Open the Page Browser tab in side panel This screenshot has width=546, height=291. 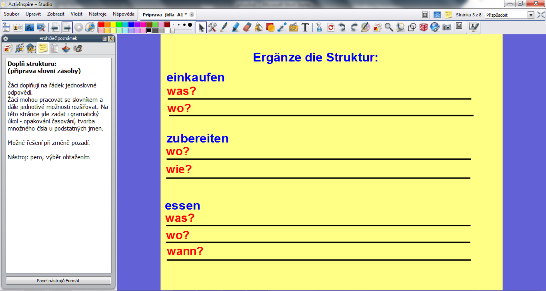click(8, 48)
